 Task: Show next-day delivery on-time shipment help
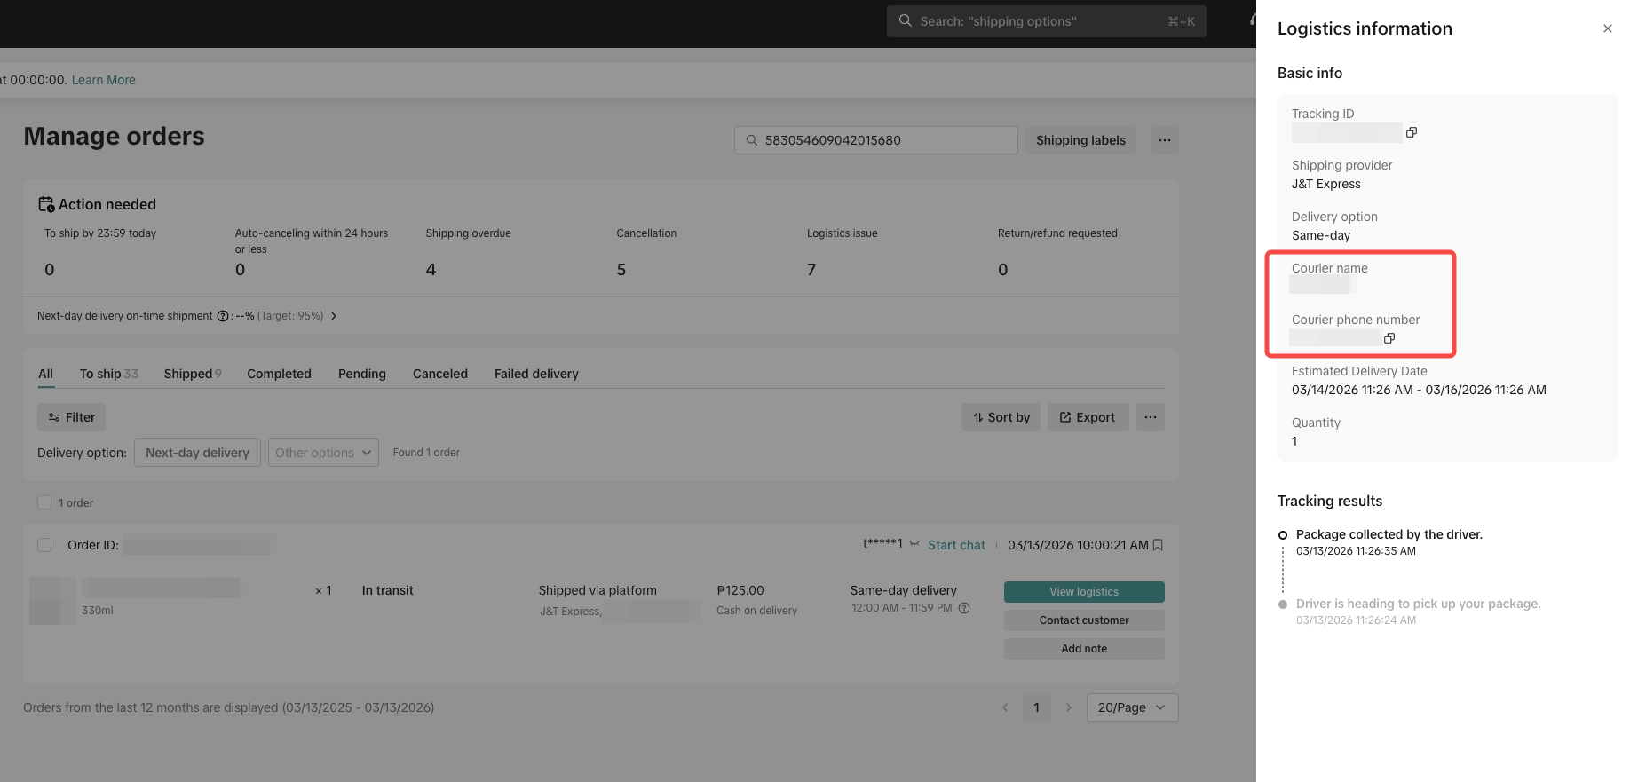coord(223,316)
